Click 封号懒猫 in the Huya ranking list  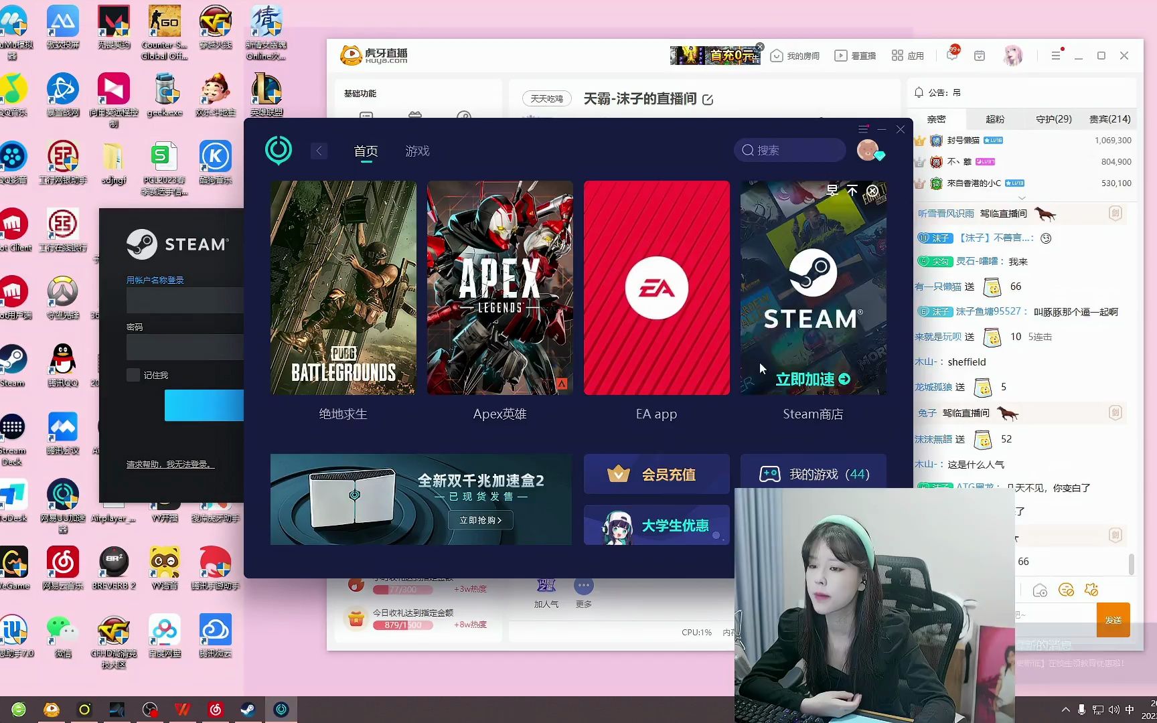(963, 141)
